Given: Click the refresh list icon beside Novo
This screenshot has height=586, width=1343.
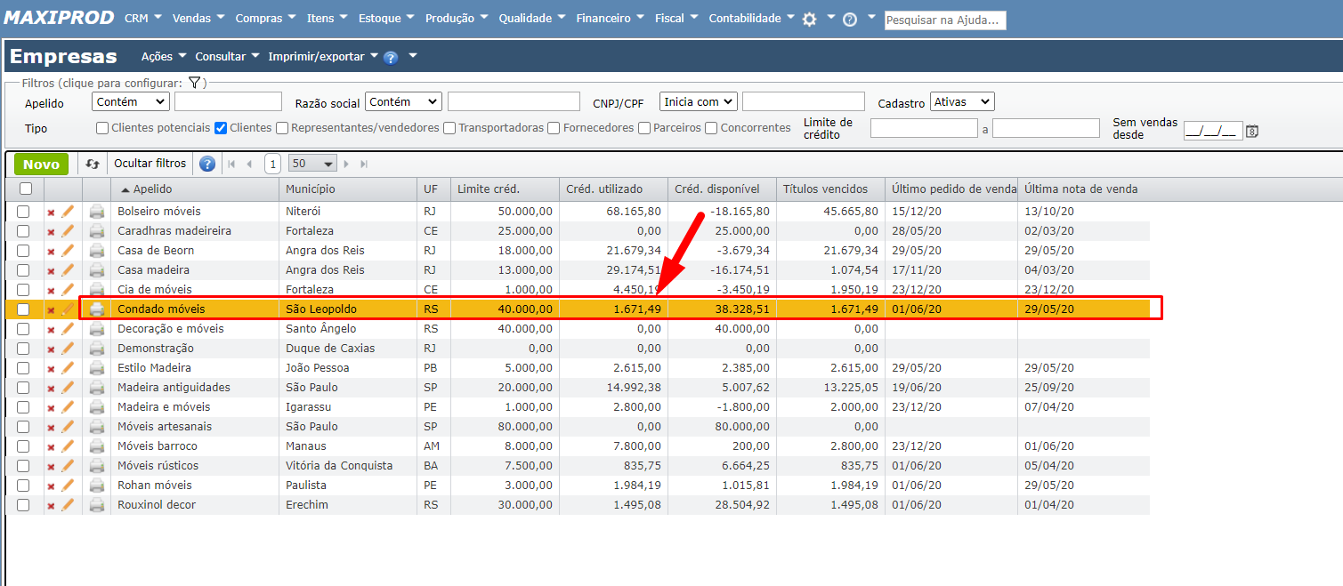Looking at the screenshot, I should (x=93, y=164).
